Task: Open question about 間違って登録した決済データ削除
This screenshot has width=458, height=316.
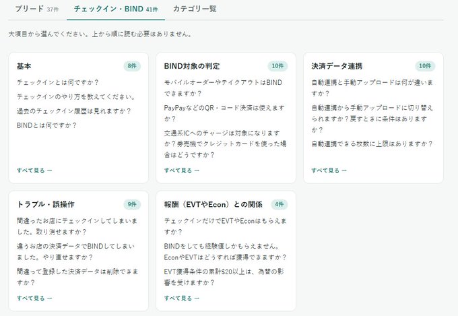Action: click(x=77, y=277)
